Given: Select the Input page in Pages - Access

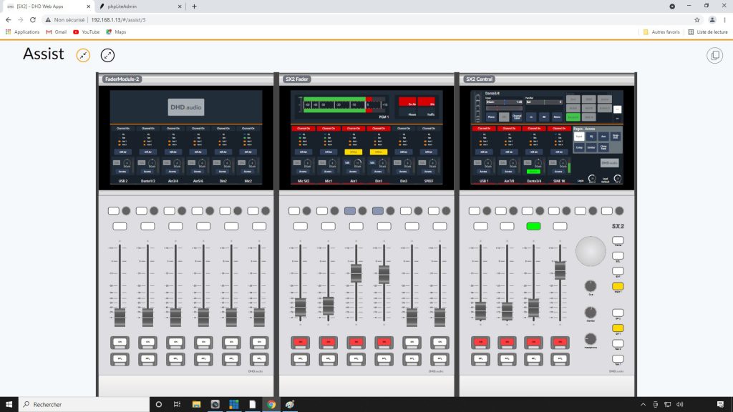Looking at the screenshot, I should (x=579, y=137).
